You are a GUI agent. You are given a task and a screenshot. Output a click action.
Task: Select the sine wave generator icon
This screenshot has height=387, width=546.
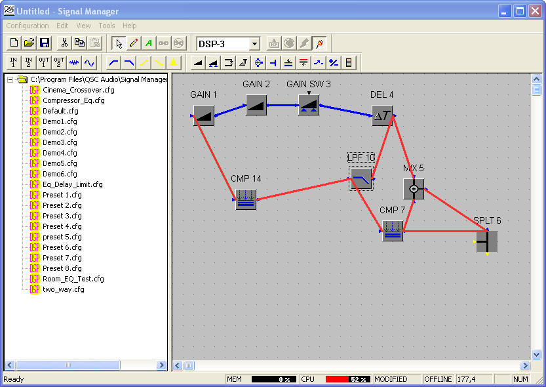point(89,63)
